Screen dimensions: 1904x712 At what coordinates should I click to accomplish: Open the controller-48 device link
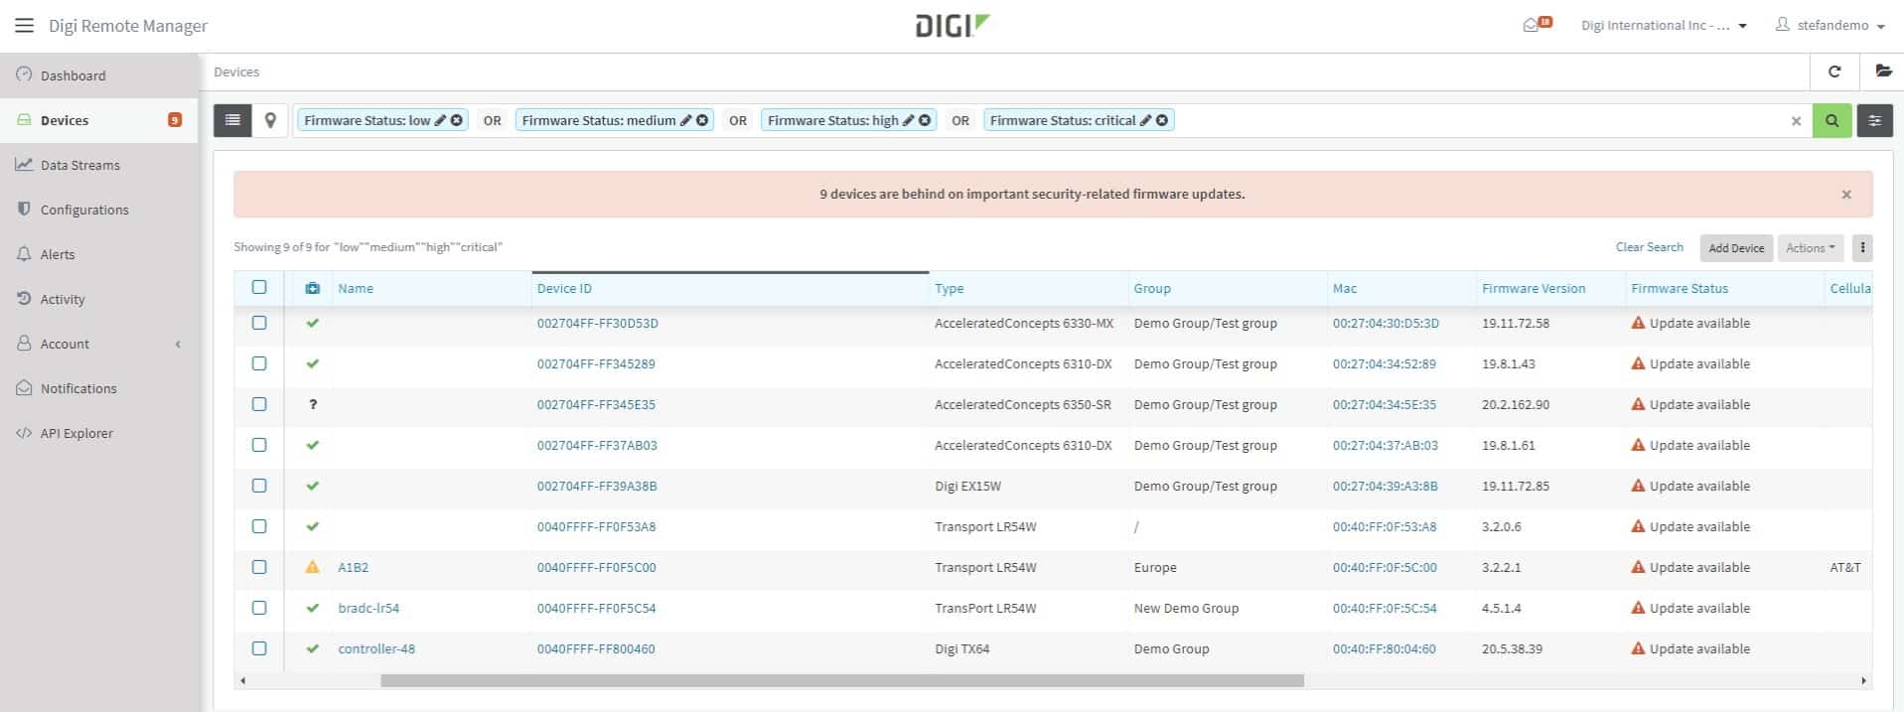(376, 648)
